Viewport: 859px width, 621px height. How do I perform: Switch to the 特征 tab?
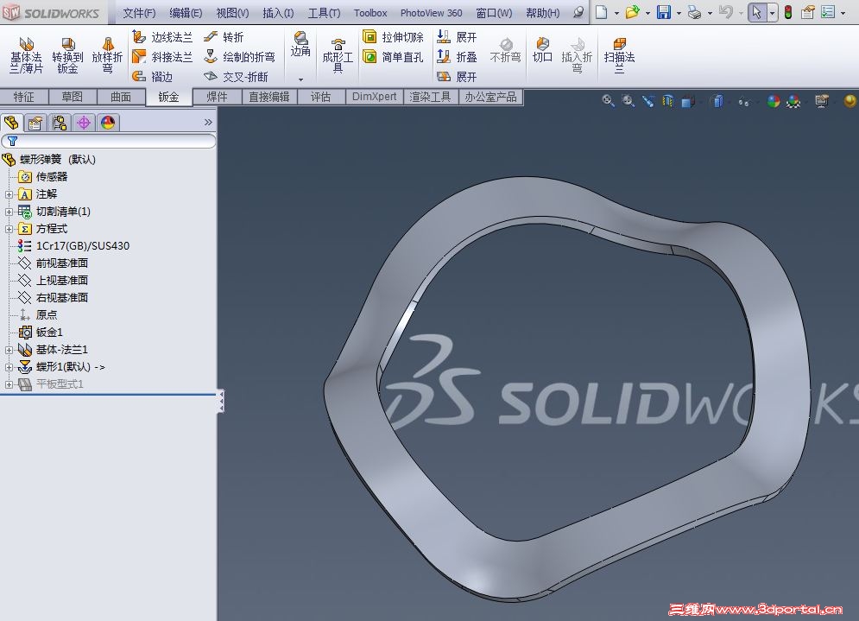click(24, 97)
